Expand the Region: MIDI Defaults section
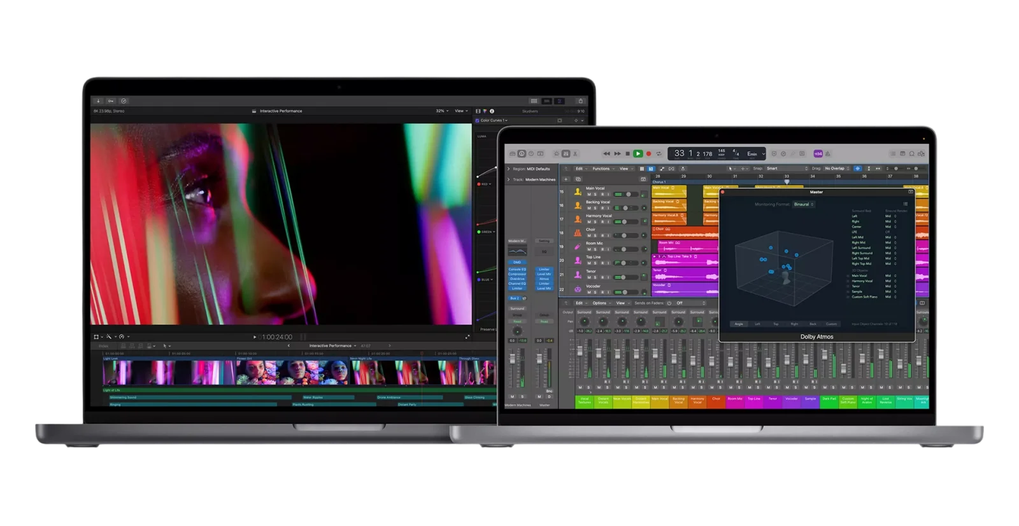This screenshot has height=526, width=1019. [508, 169]
